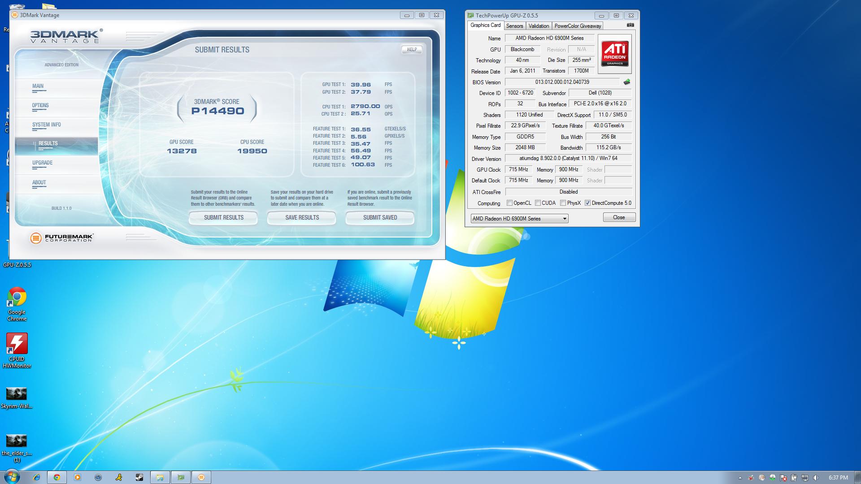This screenshot has width=861, height=484.
Task: Switch to the Sensors tab
Action: 514,26
